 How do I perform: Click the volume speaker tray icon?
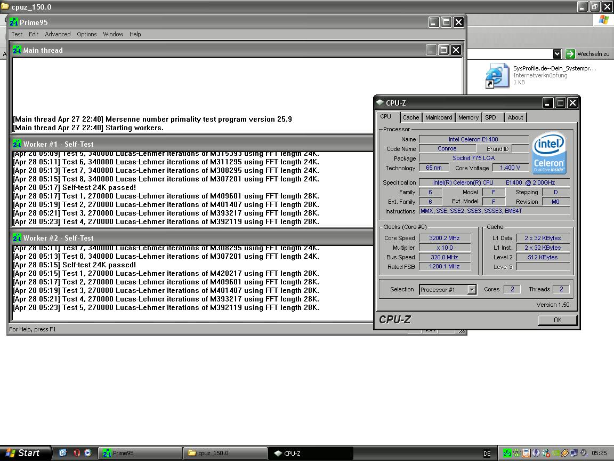pos(584,453)
